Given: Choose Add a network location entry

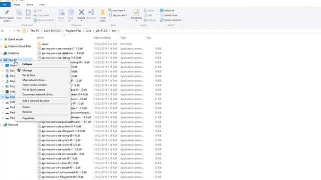Looking at the screenshot, I should 36,101.
